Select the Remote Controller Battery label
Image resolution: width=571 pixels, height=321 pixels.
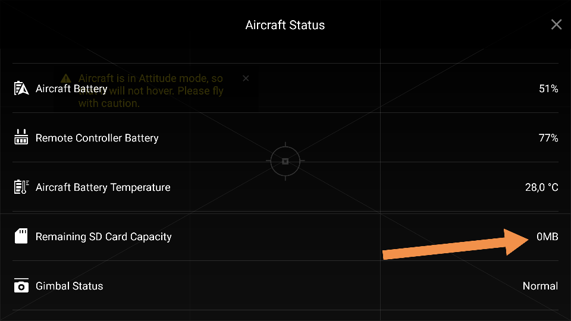pos(97,138)
